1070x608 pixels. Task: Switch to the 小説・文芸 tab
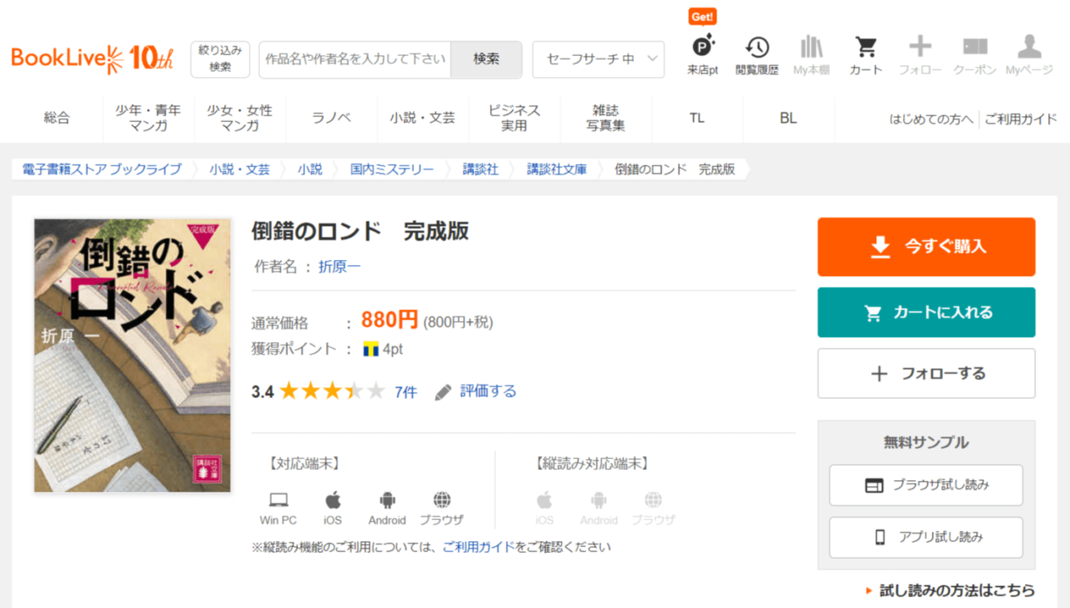(422, 118)
